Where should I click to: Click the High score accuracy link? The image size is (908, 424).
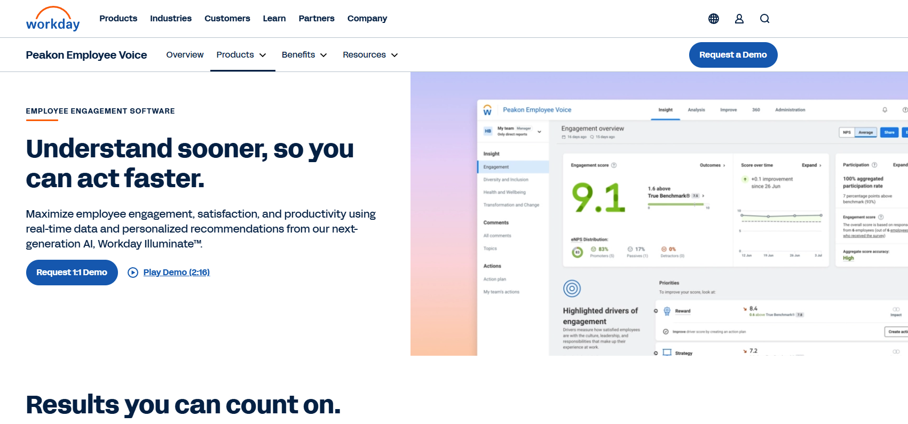(x=848, y=258)
